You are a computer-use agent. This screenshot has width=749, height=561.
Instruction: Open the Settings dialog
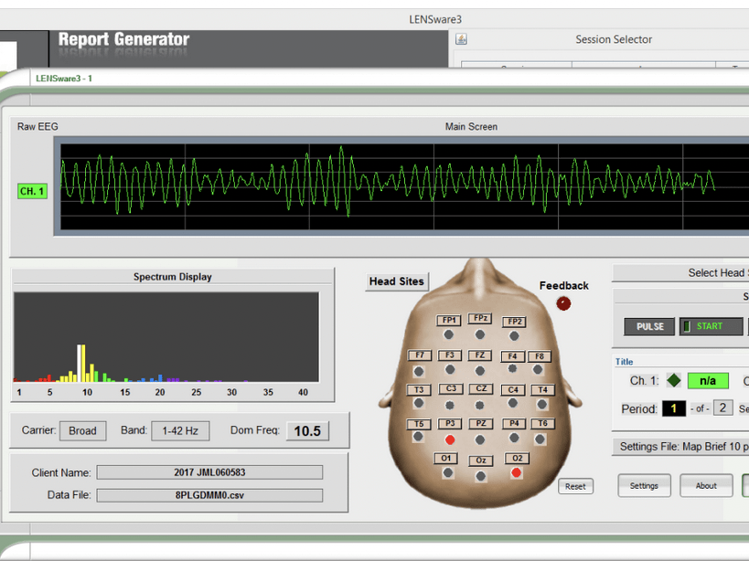(x=644, y=485)
